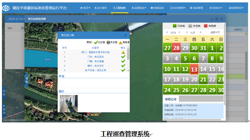Click the 西总干 map label
This screenshot has width=250, height=140.
(x=48, y=60)
